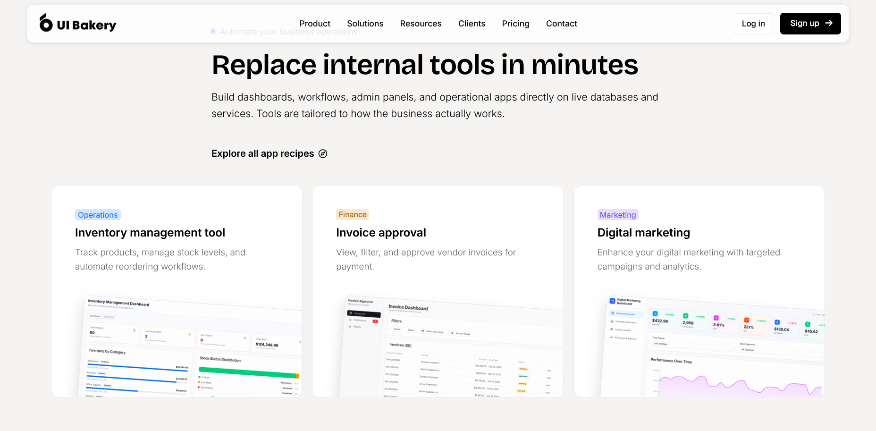Image resolution: width=876 pixels, height=431 pixels.
Task: Open the Explore all app recipes link
Action: pos(270,153)
